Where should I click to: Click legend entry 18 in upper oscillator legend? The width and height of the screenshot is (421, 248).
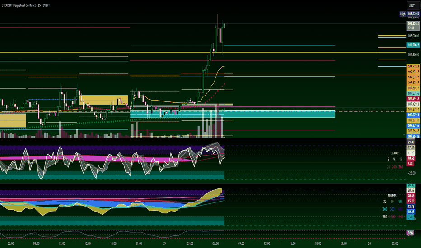tap(401, 159)
